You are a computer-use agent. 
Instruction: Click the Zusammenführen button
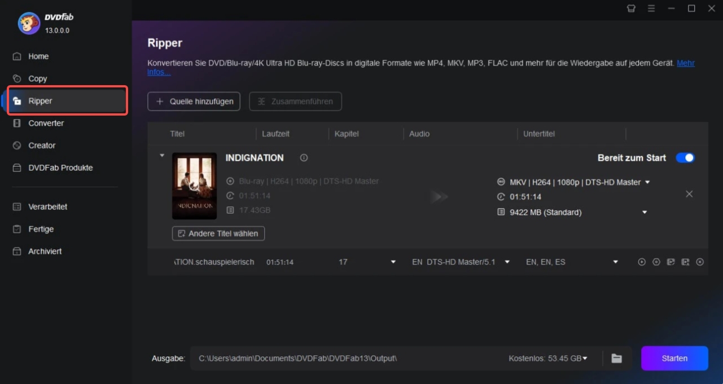point(295,101)
